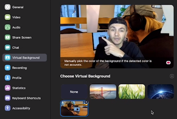Open Audio headphones icon
Screen dimensions: 177x119
coord(8,27)
